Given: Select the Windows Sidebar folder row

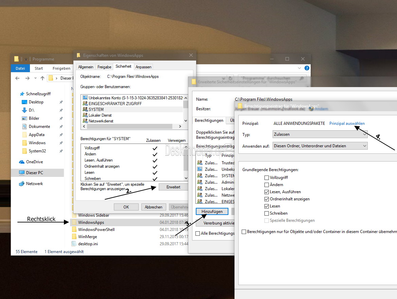Looking at the screenshot, I should pyautogui.click(x=130, y=215).
